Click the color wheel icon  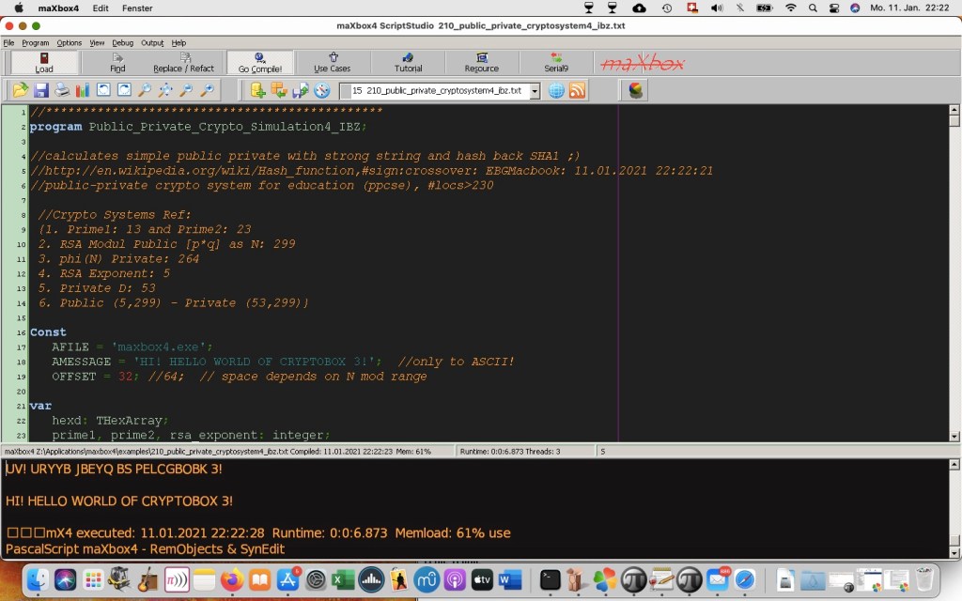tap(636, 90)
